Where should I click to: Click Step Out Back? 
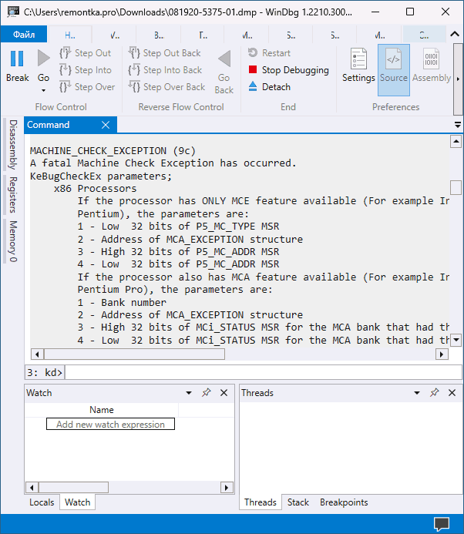pyautogui.click(x=165, y=53)
